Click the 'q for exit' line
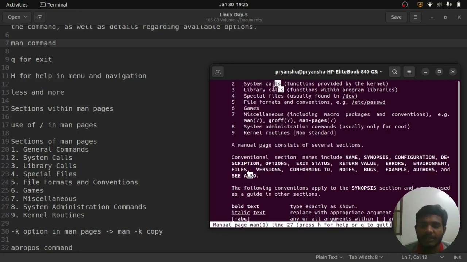 31,59
